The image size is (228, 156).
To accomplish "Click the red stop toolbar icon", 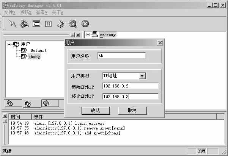I will pos(85,23).
